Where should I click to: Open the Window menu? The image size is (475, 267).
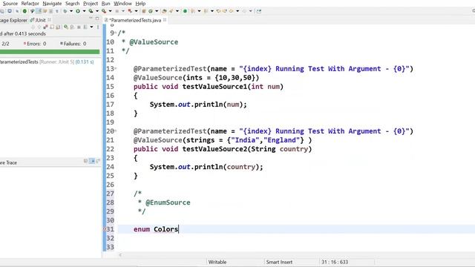pyautogui.click(x=122, y=3)
